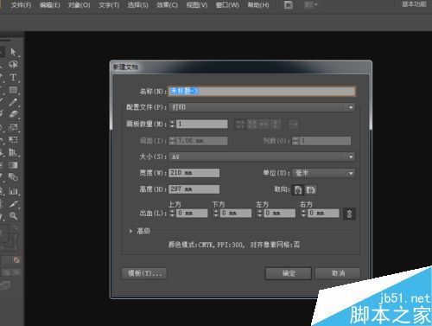This screenshot has height=326, width=432.
Task: Select the Slice tool
Action: coord(13,203)
